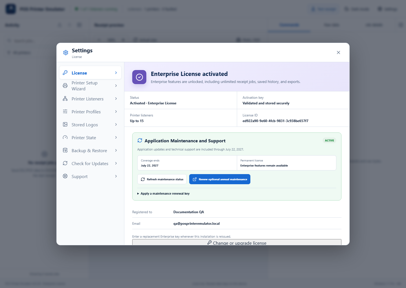406x288 pixels.
Task: Click the printer icon for Printer Setup Wizard
Action: point(65,85)
